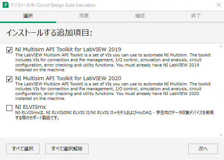224x160 pixels.
Task: Click the NI-ELVISmx Japanese description text
Action: (114, 115)
